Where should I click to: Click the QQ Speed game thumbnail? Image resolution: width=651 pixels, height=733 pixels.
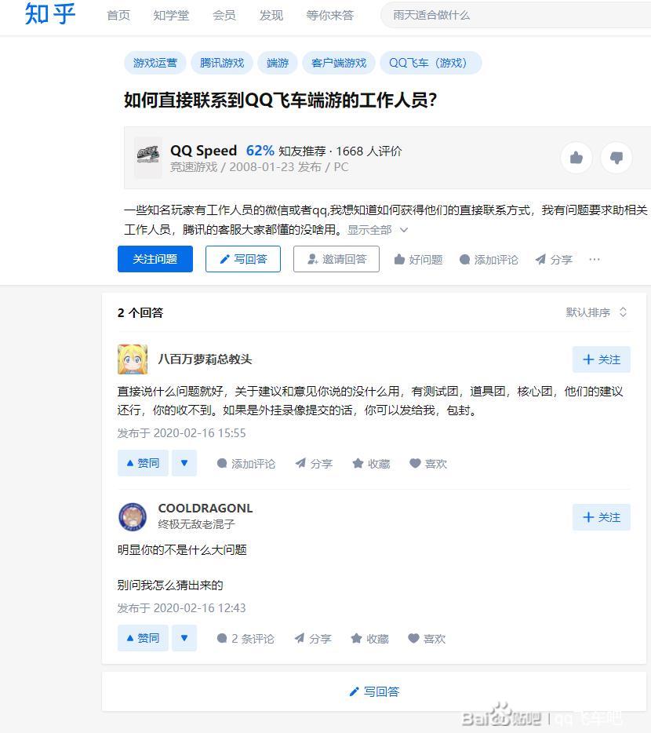coord(148,158)
